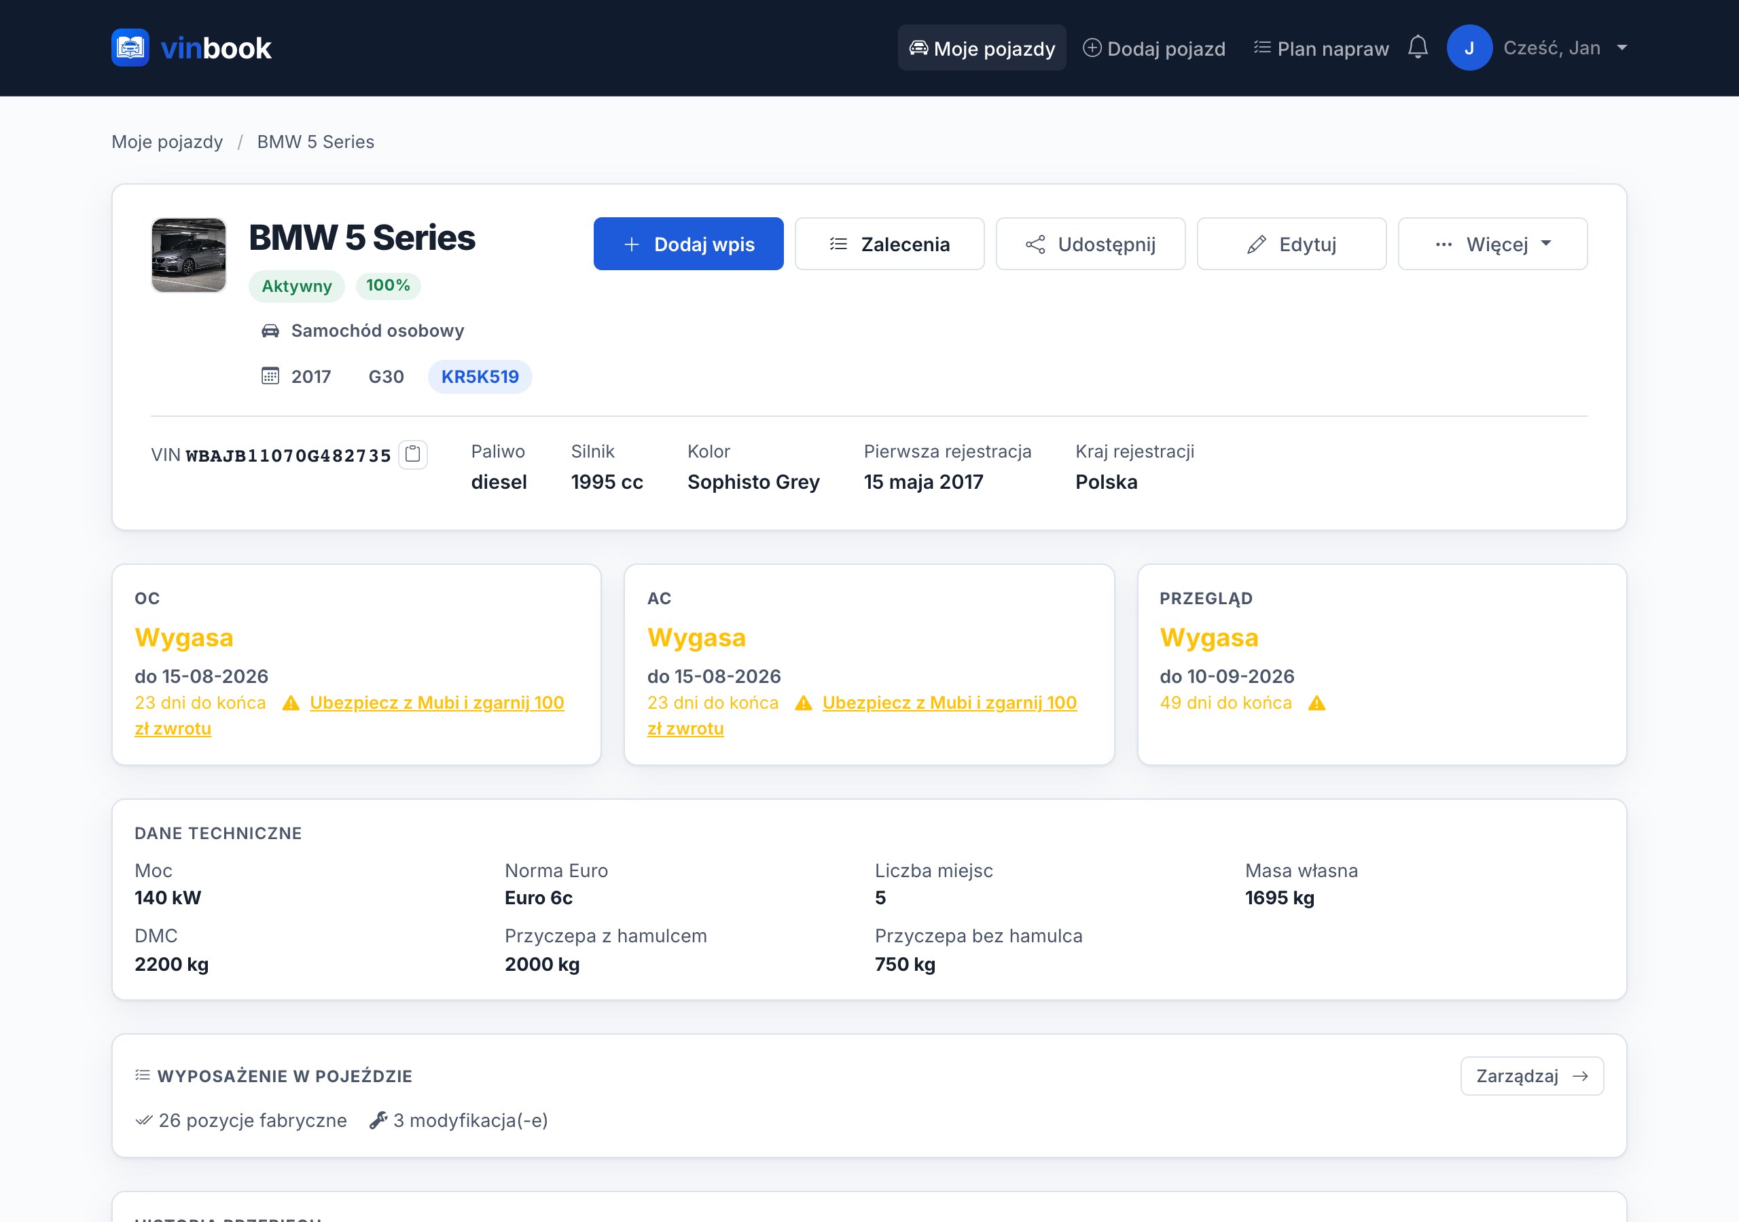Click the diesel fuel value
This screenshot has height=1222, width=1739.
click(499, 482)
